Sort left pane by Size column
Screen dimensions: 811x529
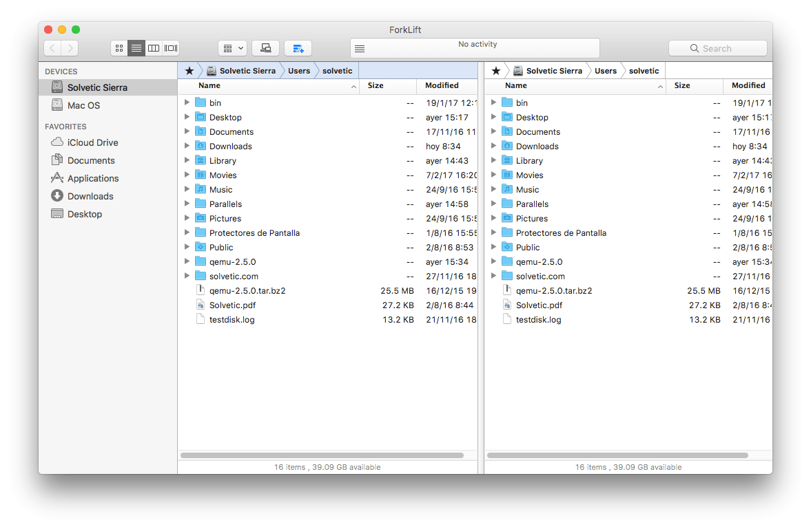(x=388, y=86)
